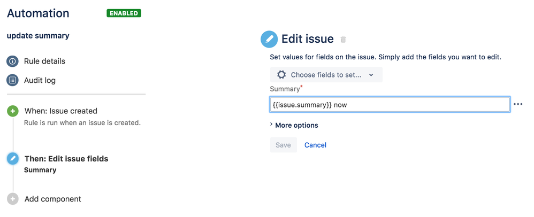
Task: Select Then: Edit issue fields step
Action: 66,159
